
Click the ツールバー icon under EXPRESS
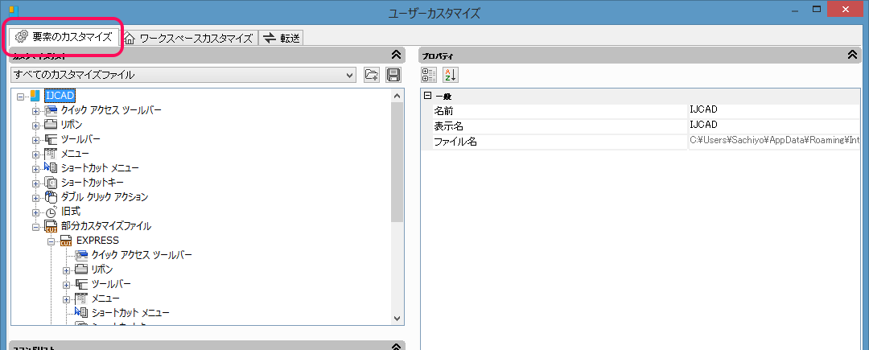(x=81, y=283)
